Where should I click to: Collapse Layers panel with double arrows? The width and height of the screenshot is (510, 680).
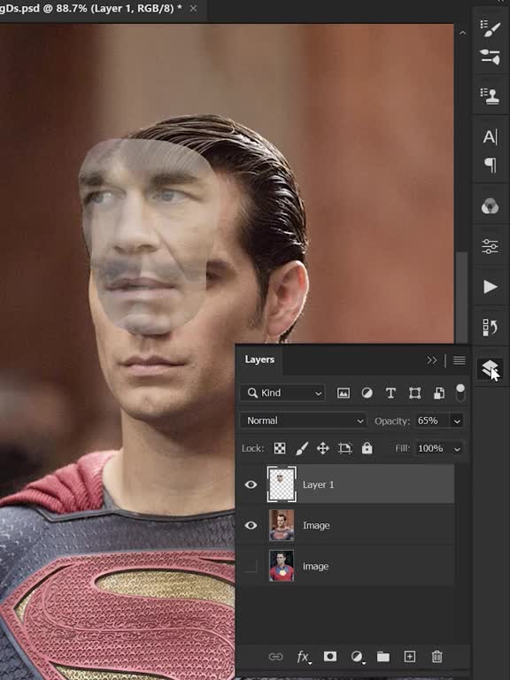tap(431, 360)
